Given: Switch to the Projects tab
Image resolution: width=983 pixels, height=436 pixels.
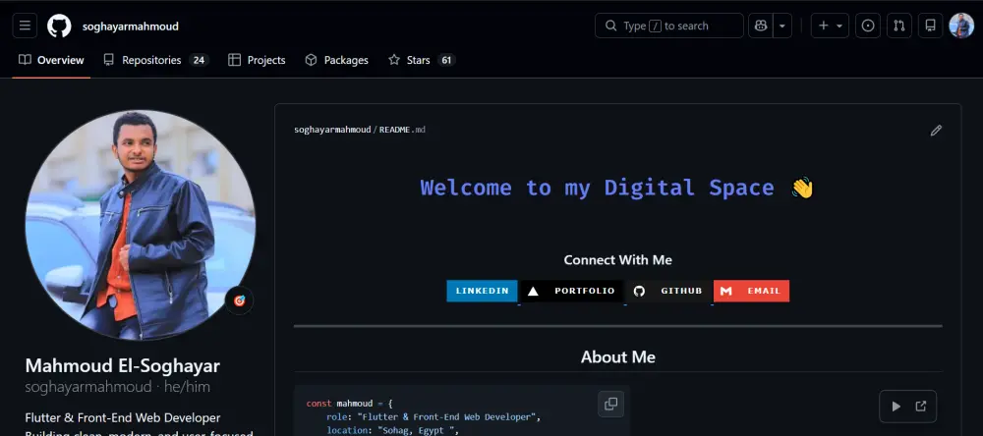Looking at the screenshot, I should click(257, 60).
